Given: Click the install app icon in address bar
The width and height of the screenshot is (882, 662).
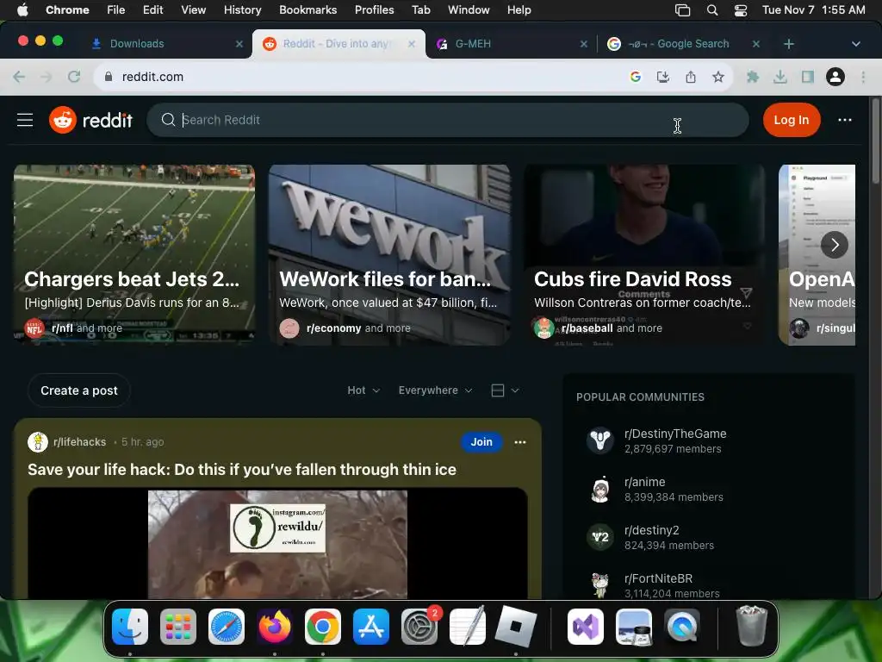Looking at the screenshot, I should (x=663, y=77).
